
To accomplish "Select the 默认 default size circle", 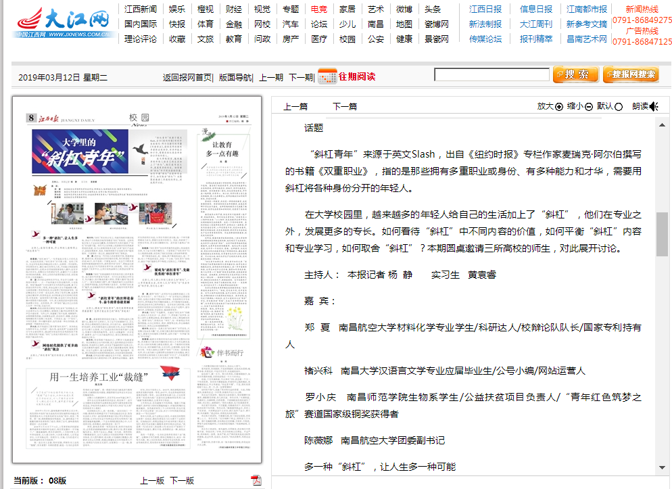I will coord(619,107).
